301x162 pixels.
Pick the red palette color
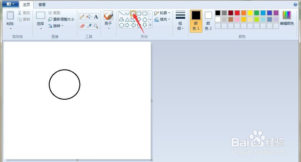[237, 13]
